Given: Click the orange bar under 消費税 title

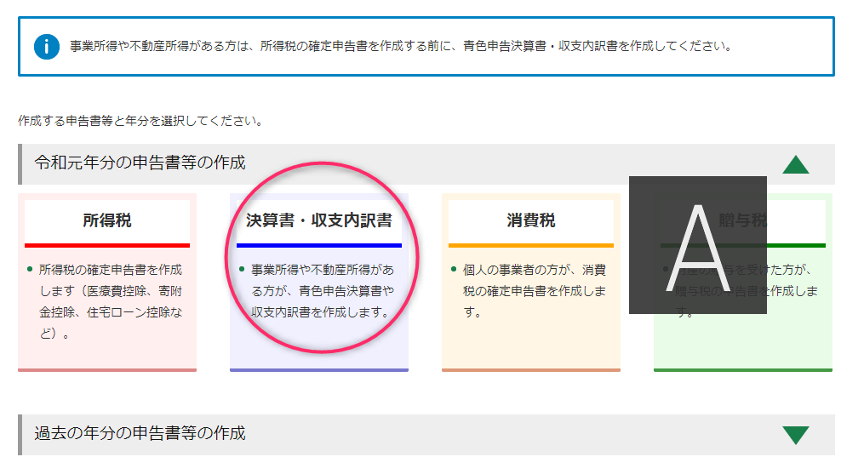Looking at the screenshot, I should pyautogui.click(x=530, y=245).
